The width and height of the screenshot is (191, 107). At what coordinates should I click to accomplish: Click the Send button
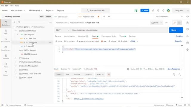(174, 30)
